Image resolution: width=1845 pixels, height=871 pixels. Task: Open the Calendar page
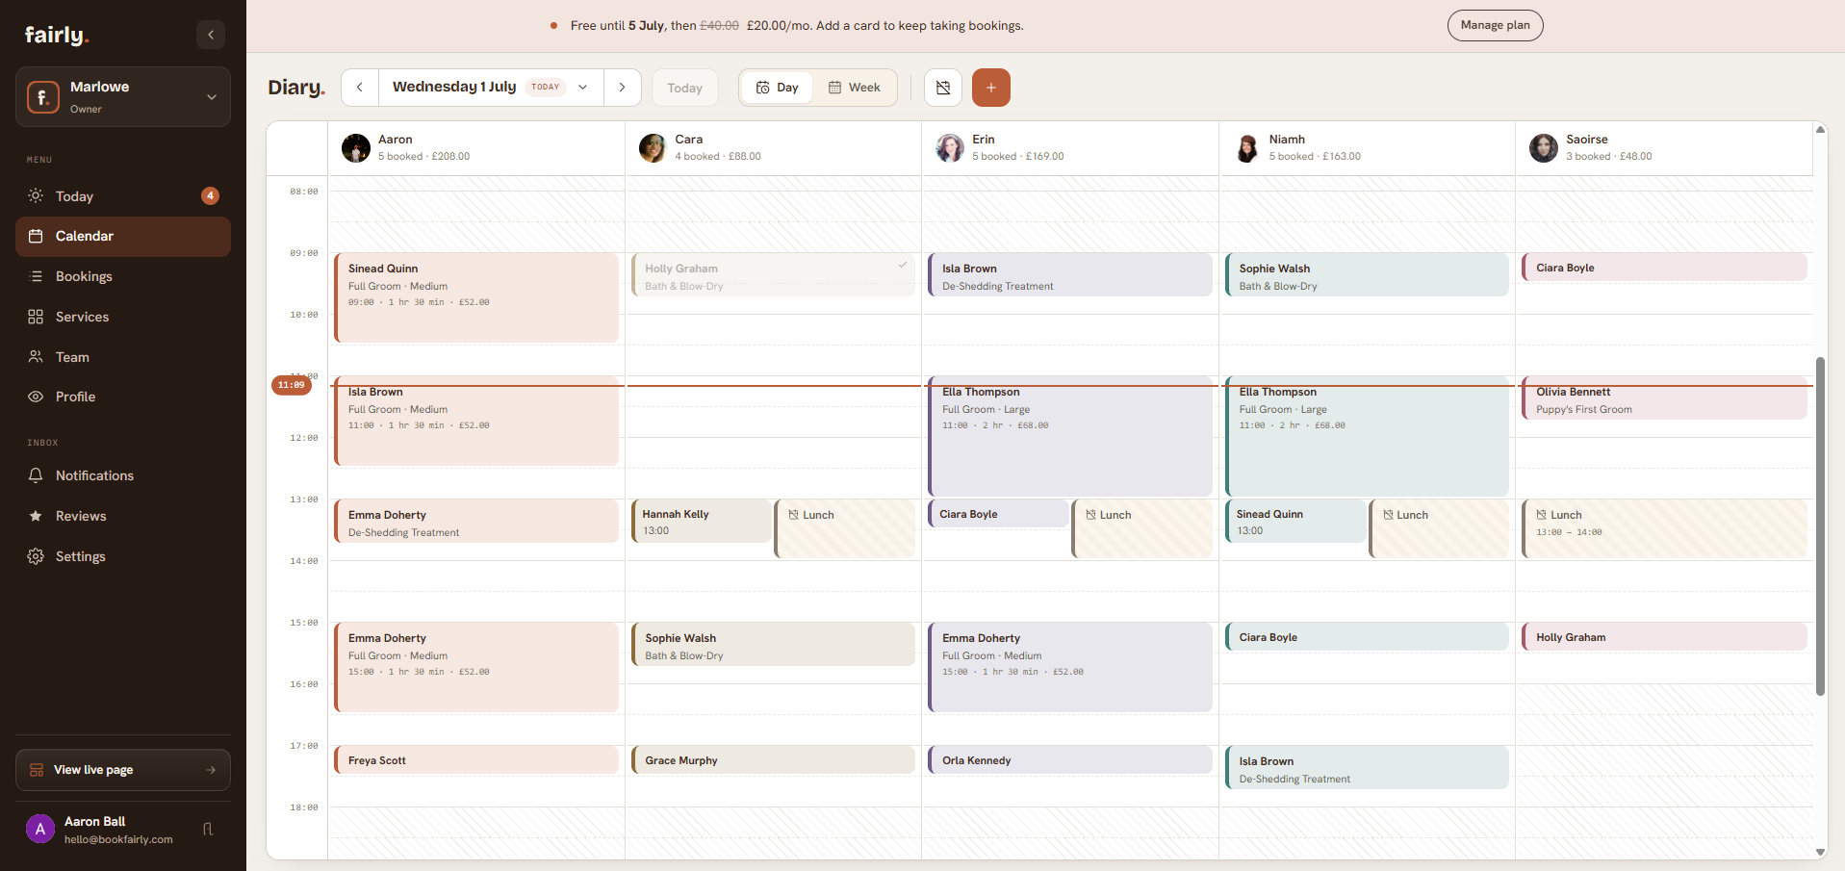pyautogui.click(x=123, y=236)
